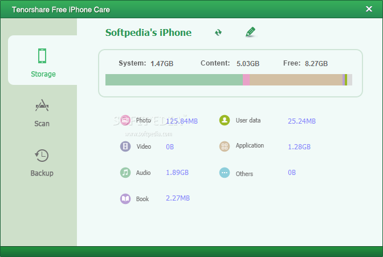383x257 pixels.
Task: Click the Softpedia's iPhone device name
Action: tap(148, 32)
